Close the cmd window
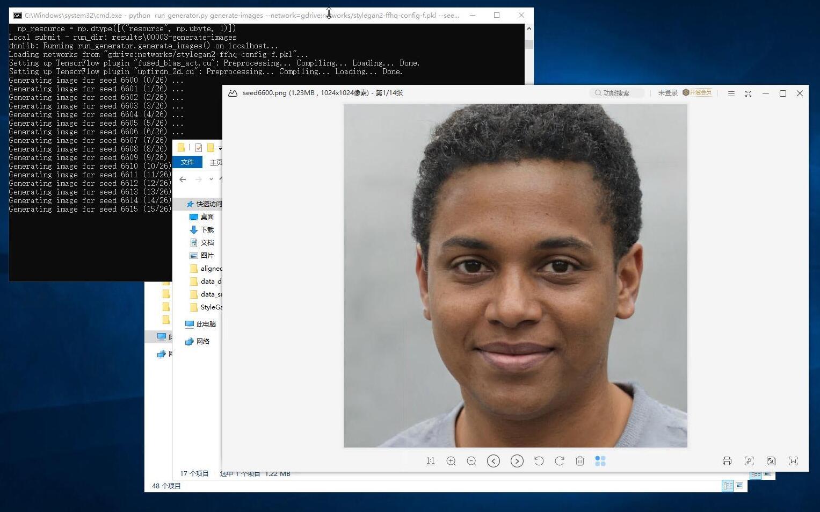 pyautogui.click(x=521, y=16)
